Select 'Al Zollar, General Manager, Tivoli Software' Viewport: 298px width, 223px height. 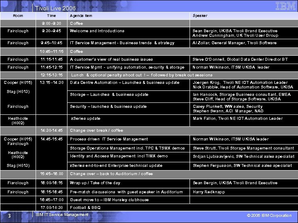(x=235, y=43)
